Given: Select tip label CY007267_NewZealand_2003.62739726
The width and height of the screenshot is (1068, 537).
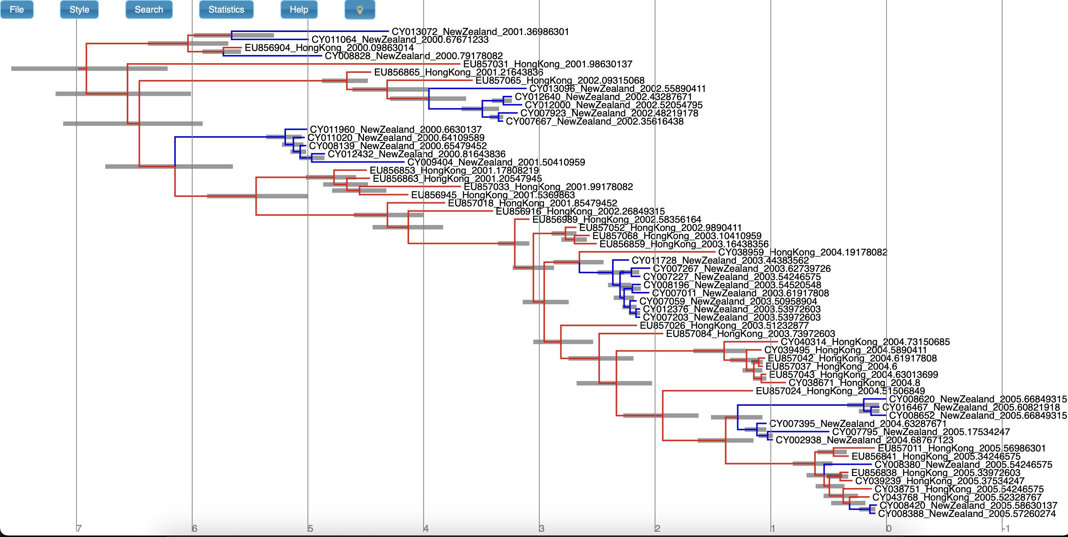Looking at the screenshot, I should click(742, 269).
